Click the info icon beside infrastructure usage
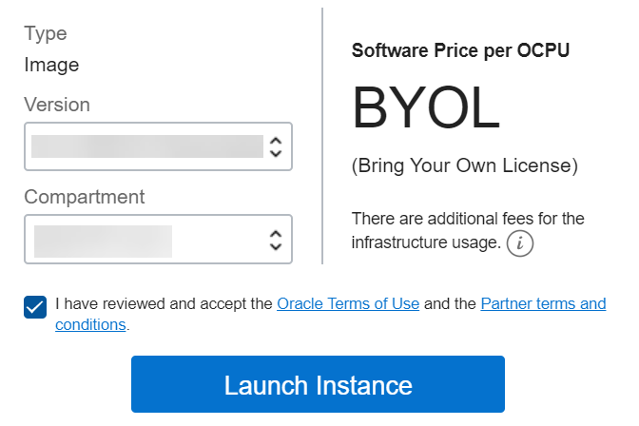Screen dimensions: 639x426 520,243
